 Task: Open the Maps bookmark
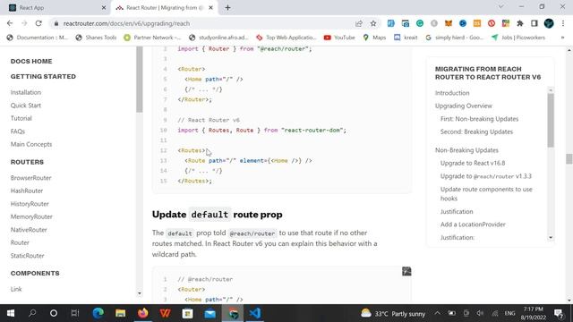click(374, 38)
